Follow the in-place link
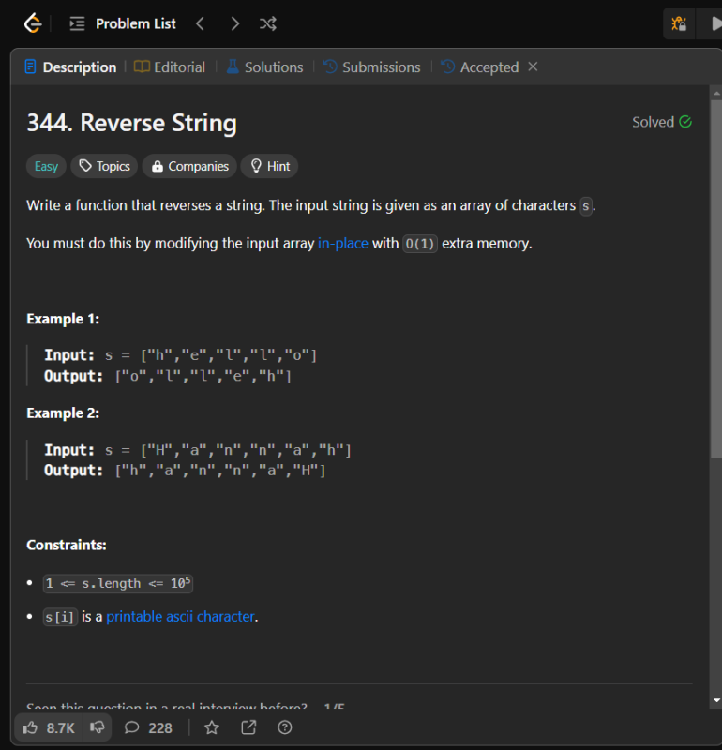This screenshot has width=722, height=750. click(343, 243)
